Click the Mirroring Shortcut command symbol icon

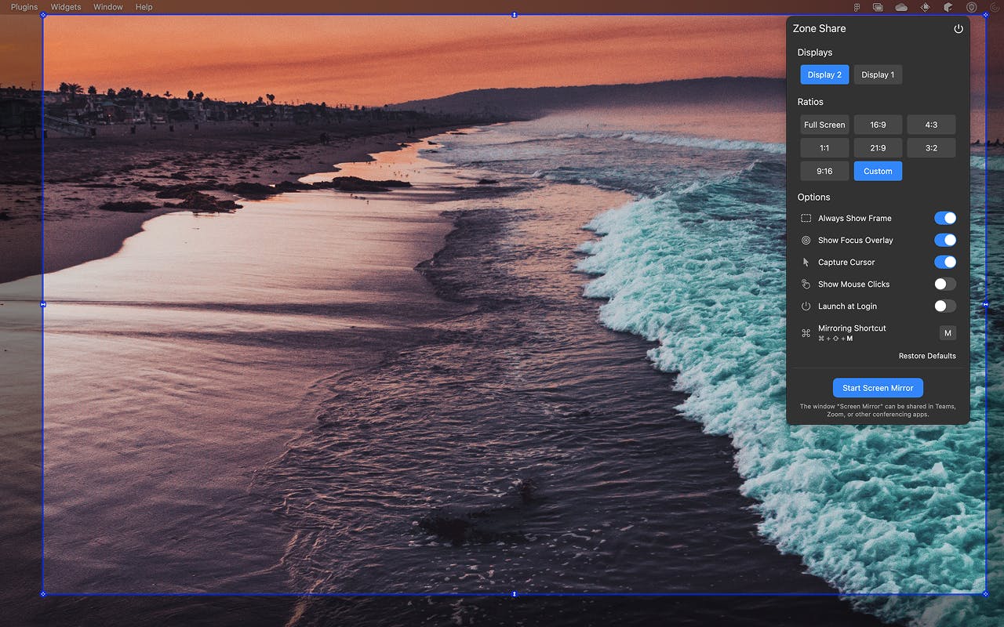coord(806,333)
